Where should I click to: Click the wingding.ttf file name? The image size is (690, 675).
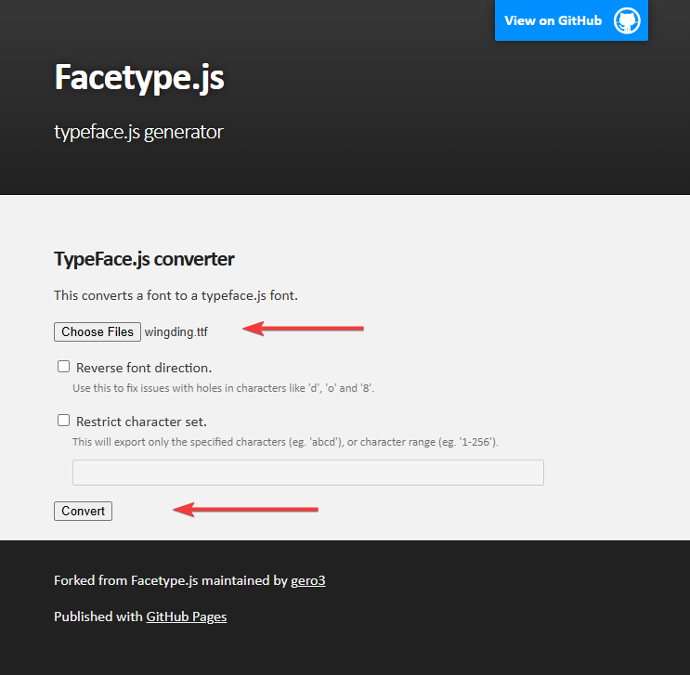(x=176, y=332)
